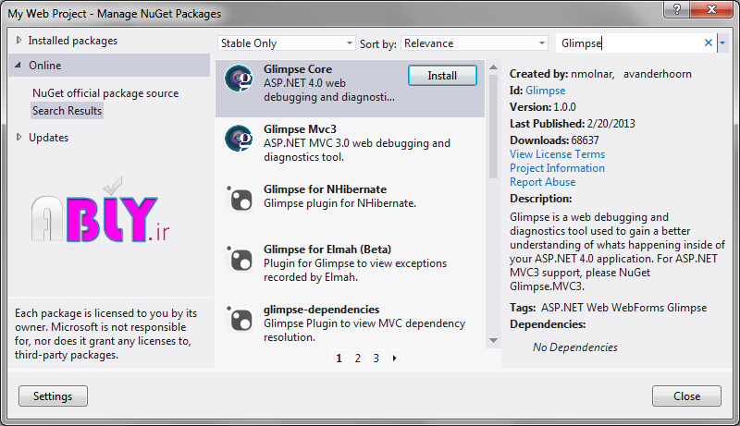Select the glimpse-dependencies package row

click(x=350, y=323)
